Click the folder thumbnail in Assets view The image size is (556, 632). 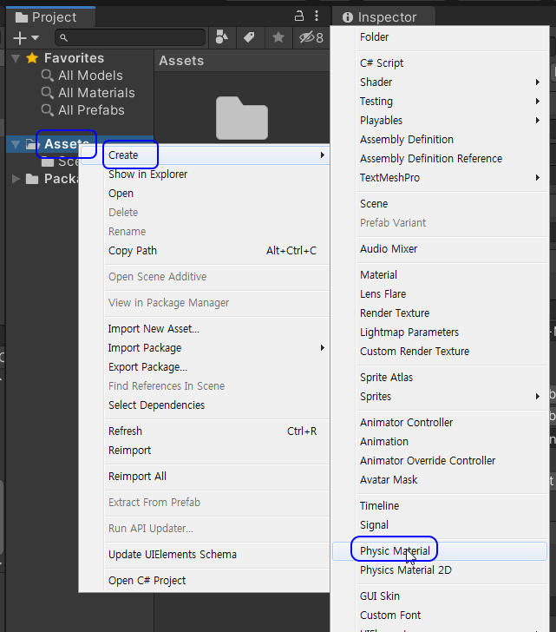[x=242, y=118]
